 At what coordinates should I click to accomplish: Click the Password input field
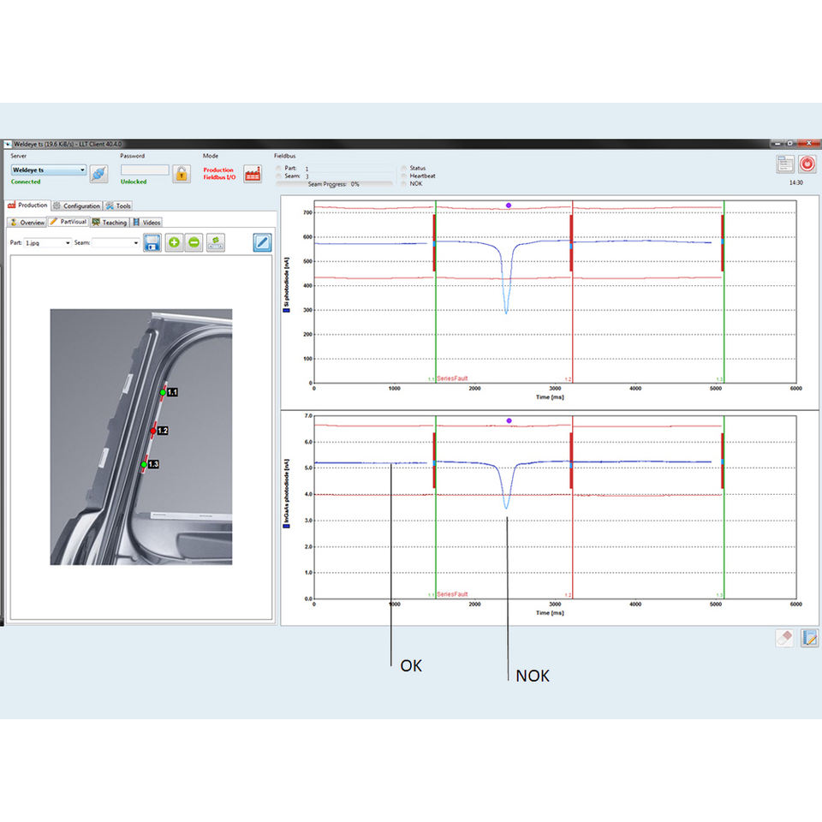click(x=145, y=170)
